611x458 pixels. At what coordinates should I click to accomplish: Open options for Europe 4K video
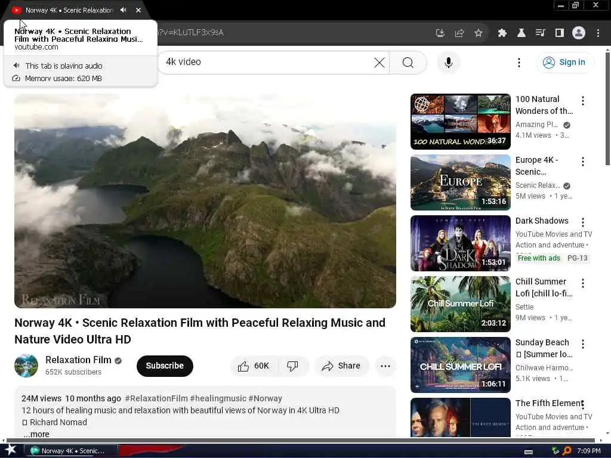coord(583,162)
